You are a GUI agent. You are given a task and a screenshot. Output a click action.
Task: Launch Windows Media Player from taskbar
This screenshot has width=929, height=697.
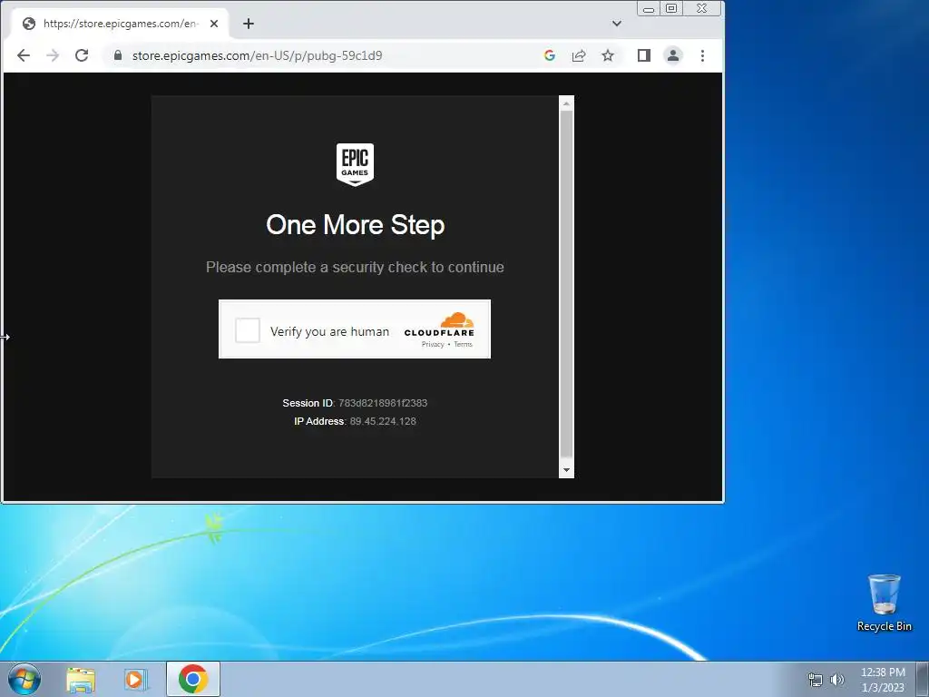coord(136,679)
